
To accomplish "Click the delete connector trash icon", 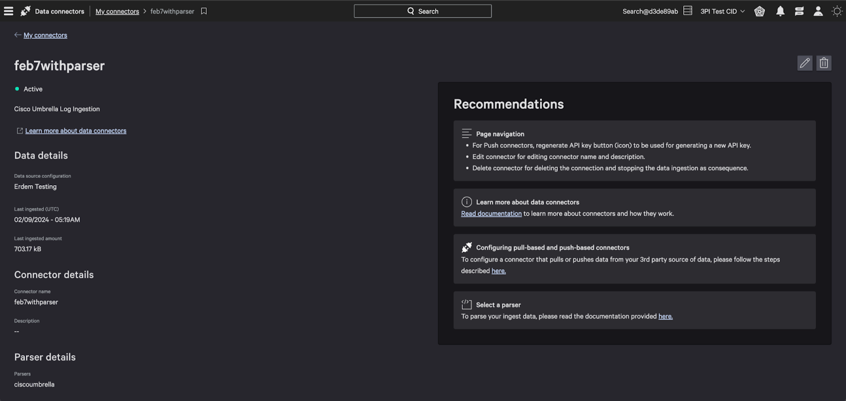I will [823, 63].
